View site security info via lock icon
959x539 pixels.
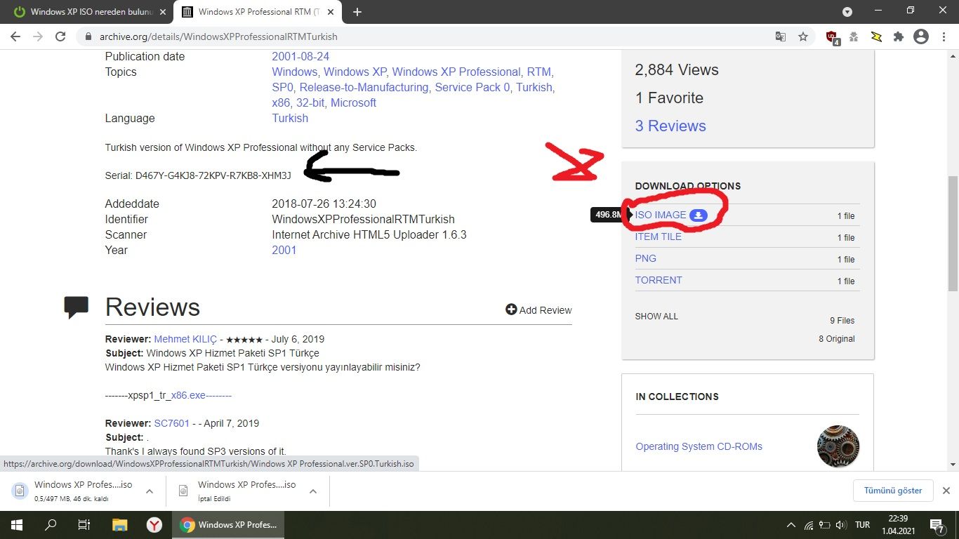(88, 37)
